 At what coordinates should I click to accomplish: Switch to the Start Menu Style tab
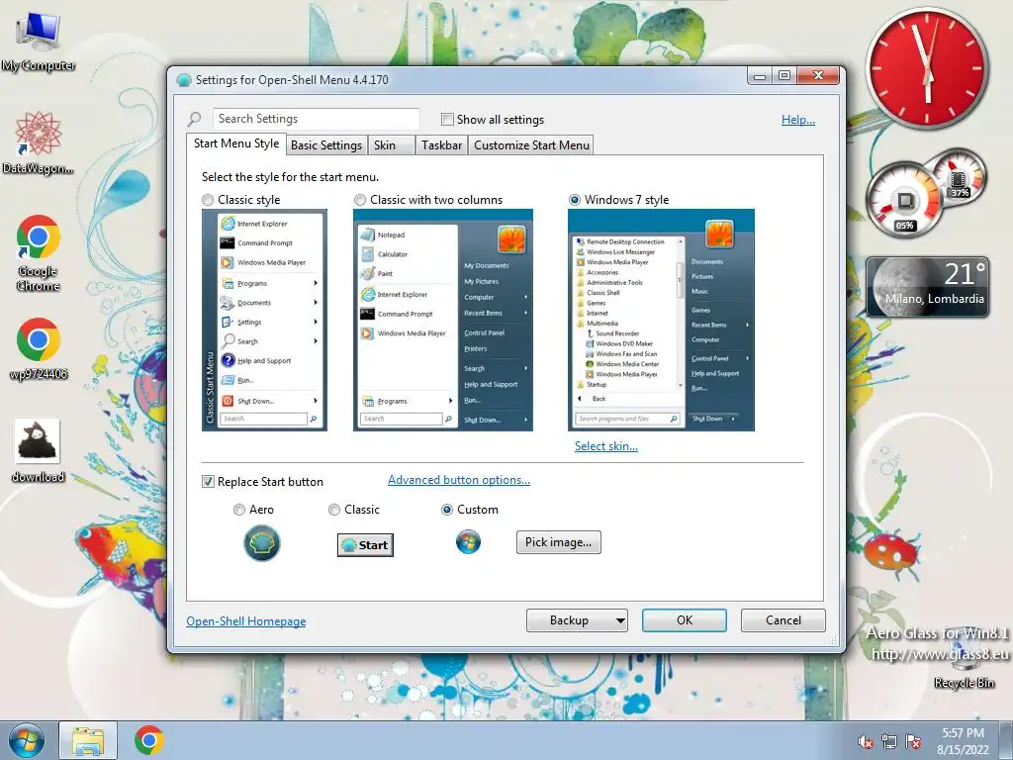click(x=236, y=143)
